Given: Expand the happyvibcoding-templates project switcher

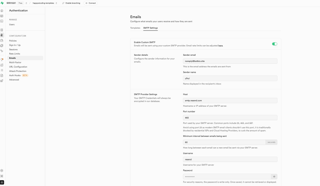Looking at the screenshot, I should point(45,3).
